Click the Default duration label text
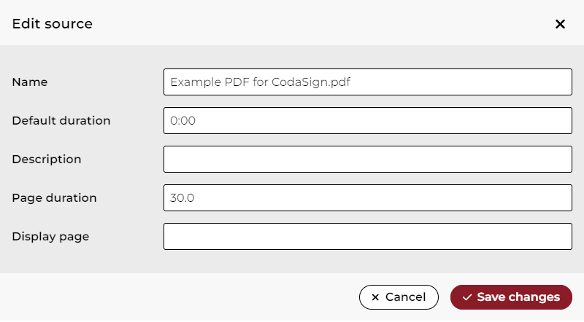The image size is (584, 322). [x=61, y=120]
